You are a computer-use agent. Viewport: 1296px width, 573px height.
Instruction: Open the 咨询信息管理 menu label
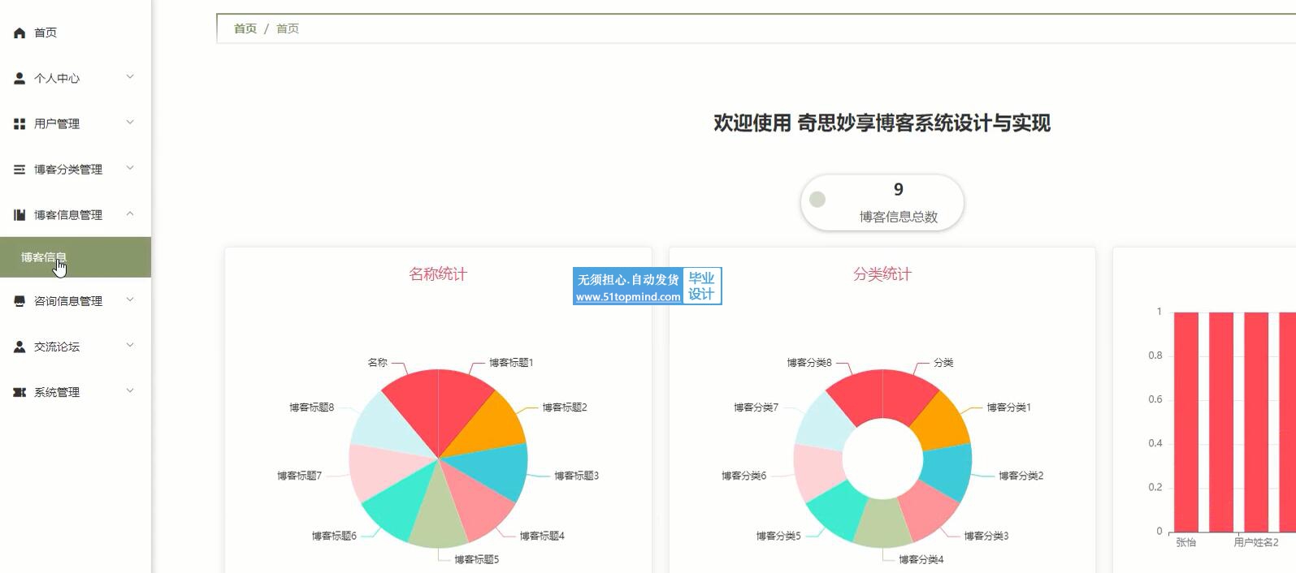tap(68, 301)
